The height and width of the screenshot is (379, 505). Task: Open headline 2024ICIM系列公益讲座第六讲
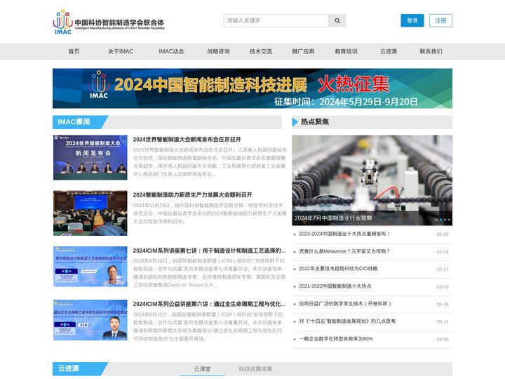coord(210,304)
